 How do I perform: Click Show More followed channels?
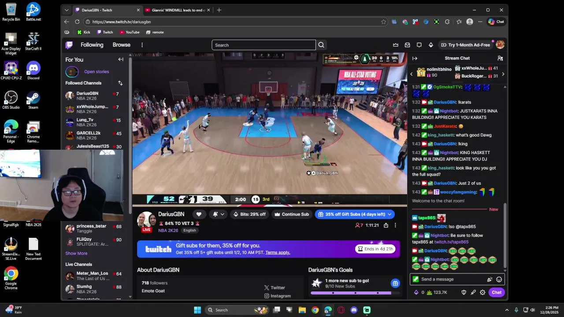76,254
